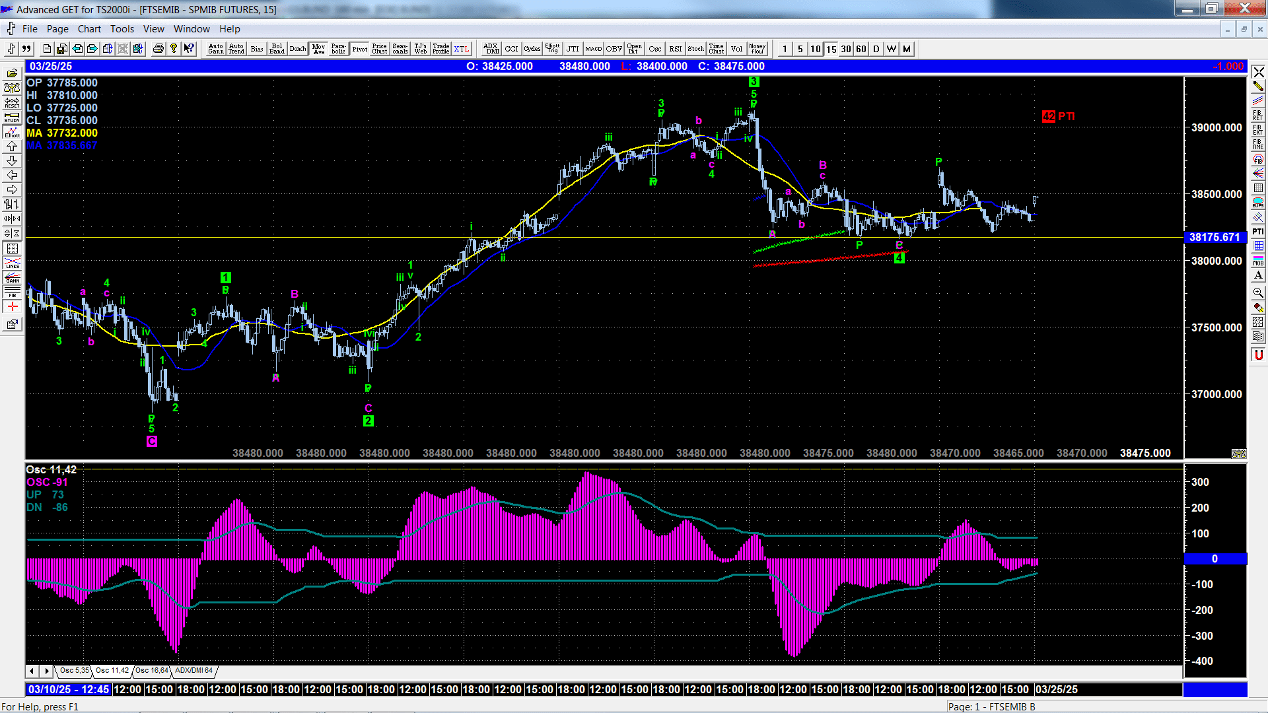Open the File menu
The image size is (1268, 713).
tap(30, 29)
